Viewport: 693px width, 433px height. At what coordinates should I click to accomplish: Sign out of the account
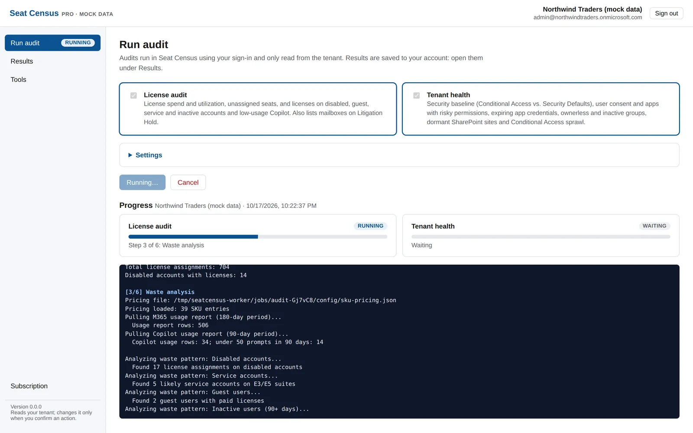coord(666,13)
